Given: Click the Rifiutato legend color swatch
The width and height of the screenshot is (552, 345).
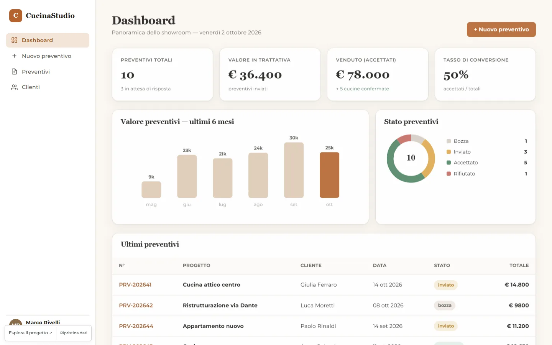Looking at the screenshot, I should 449,174.
